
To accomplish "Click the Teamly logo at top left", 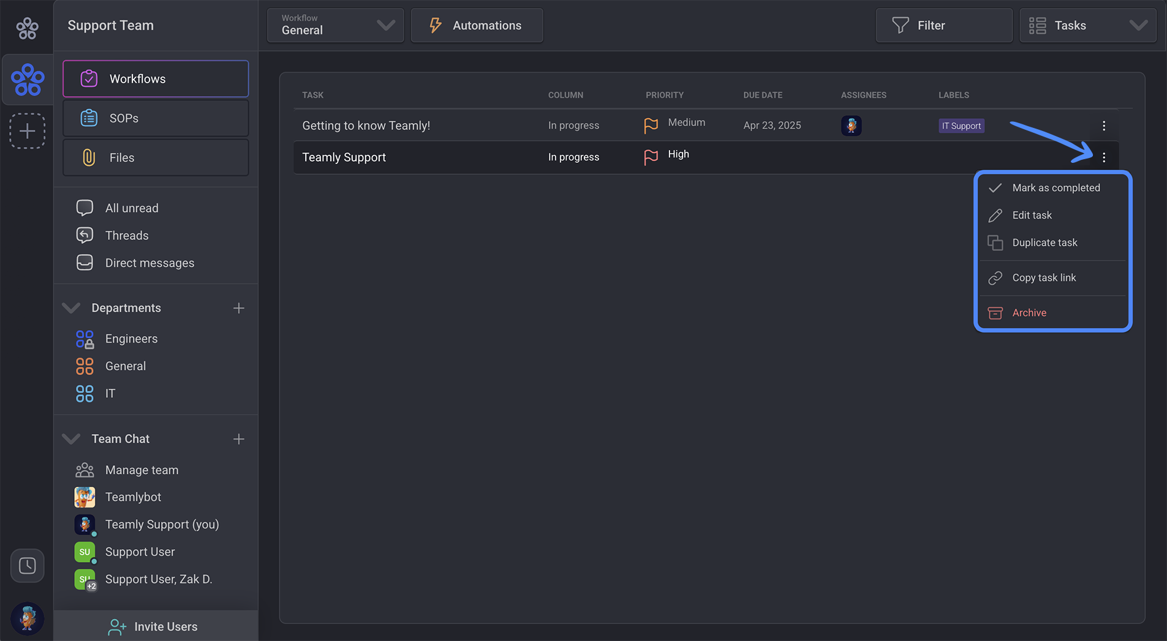I will (27, 28).
